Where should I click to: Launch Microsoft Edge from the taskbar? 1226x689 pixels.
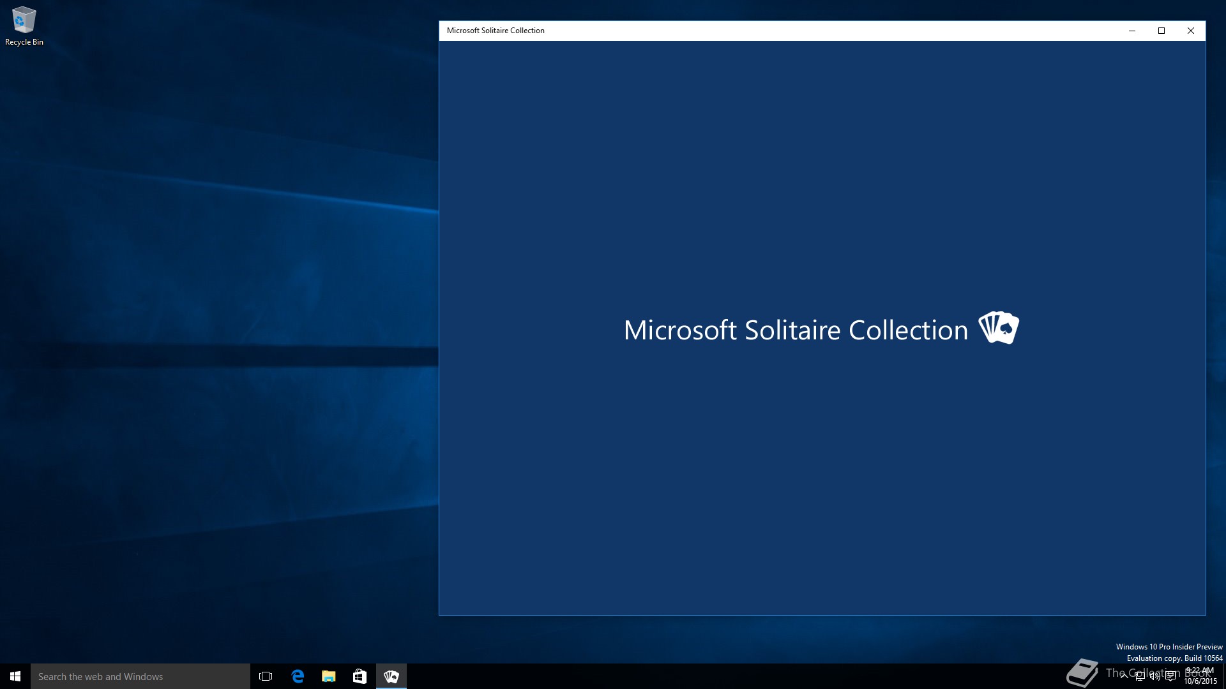(298, 676)
